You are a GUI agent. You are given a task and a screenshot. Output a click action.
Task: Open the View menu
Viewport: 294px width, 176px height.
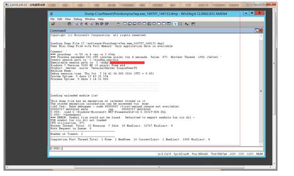68,19
